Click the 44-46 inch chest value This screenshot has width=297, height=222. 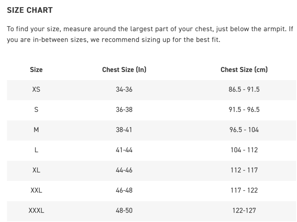[124, 170]
